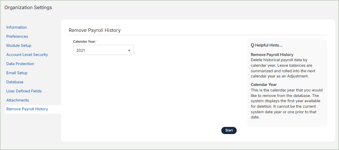The width and height of the screenshot is (339, 150).
Task: Select Account Level Security in sidebar
Action: pyautogui.click(x=27, y=55)
